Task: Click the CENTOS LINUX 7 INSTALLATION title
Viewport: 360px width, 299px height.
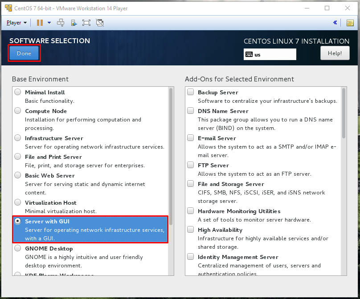Action: (x=296, y=41)
